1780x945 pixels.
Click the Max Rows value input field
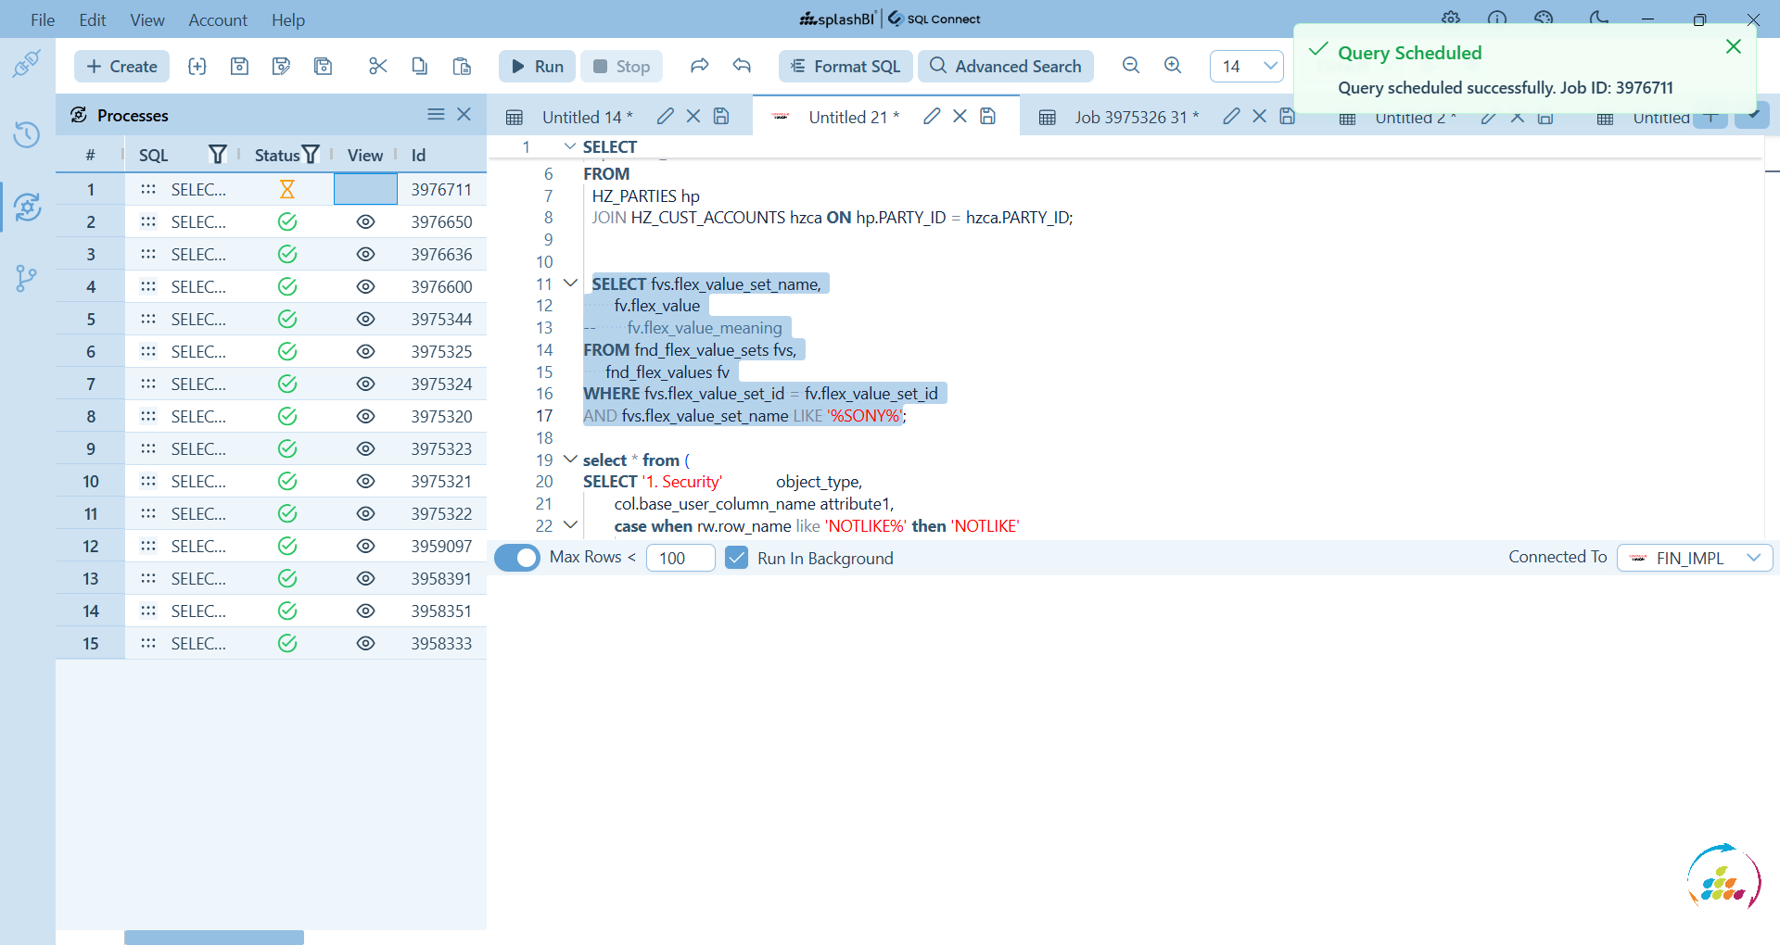680,558
